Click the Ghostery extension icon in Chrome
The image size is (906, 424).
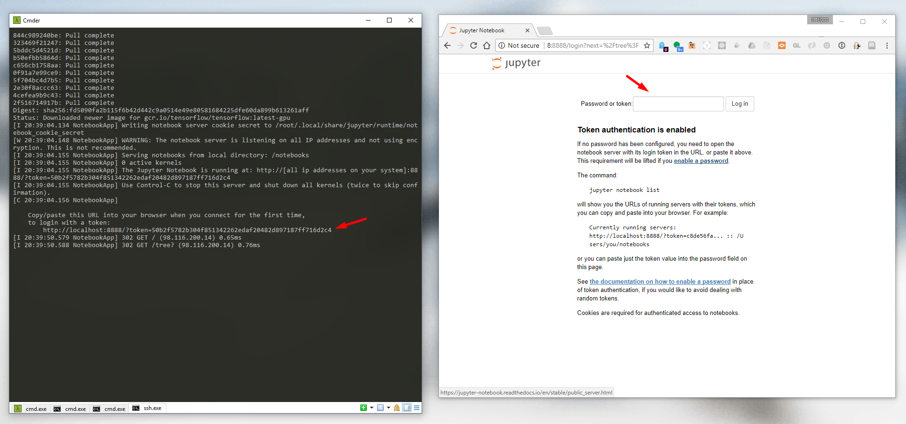661,45
